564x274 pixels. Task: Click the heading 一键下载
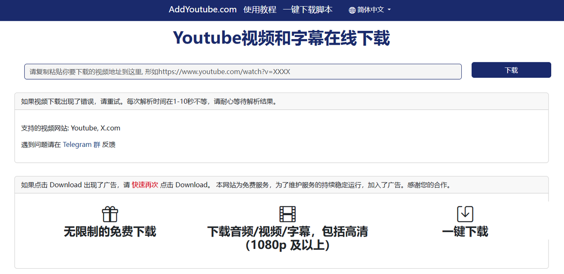(x=465, y=232)
